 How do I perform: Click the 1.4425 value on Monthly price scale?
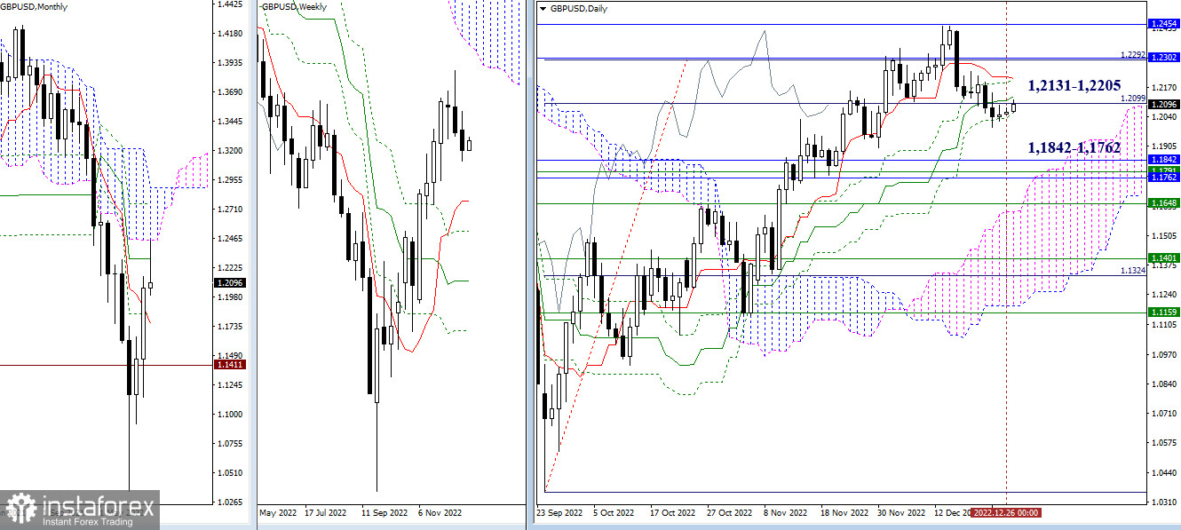[229, 4]
